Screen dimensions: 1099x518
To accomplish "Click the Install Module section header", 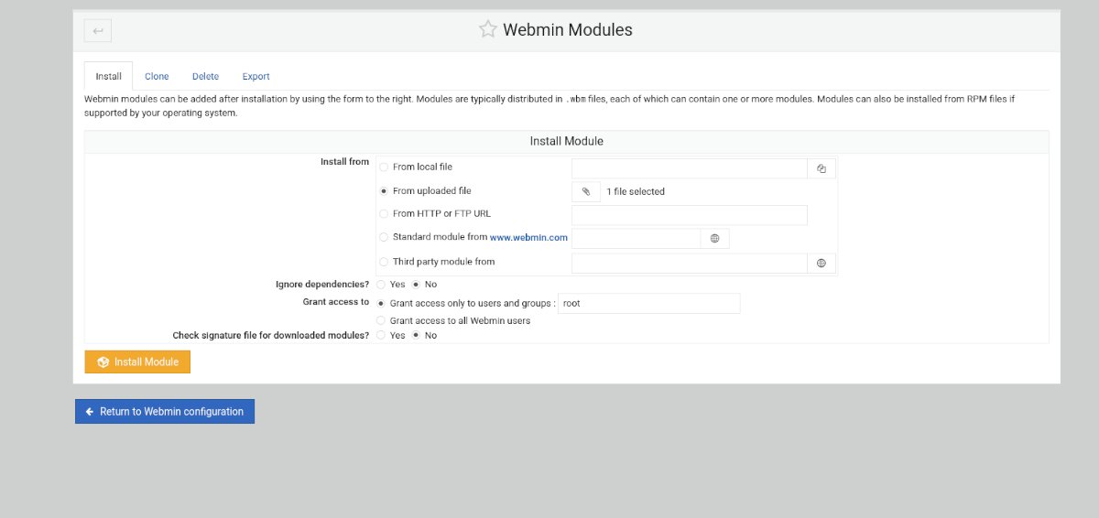I will pos(566,142).
